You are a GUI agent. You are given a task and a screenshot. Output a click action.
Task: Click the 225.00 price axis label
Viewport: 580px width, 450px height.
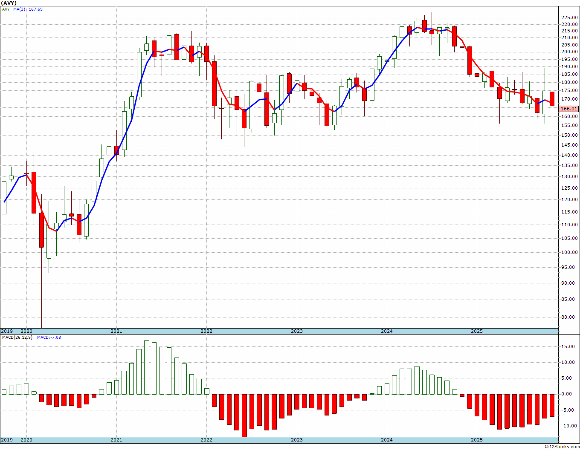570,17
